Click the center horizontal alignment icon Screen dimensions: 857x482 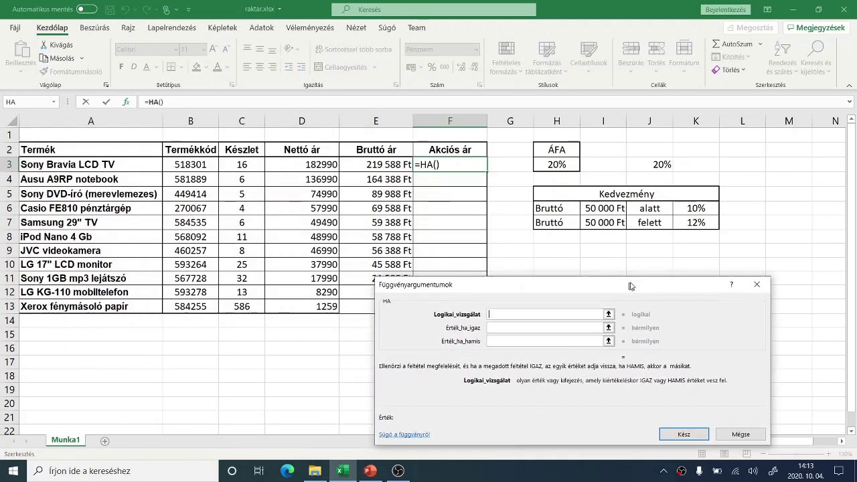pos(260,67)
